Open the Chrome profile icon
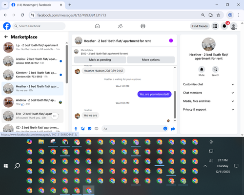The height and width of the screenshot is (195, 244). click(230, 15)
